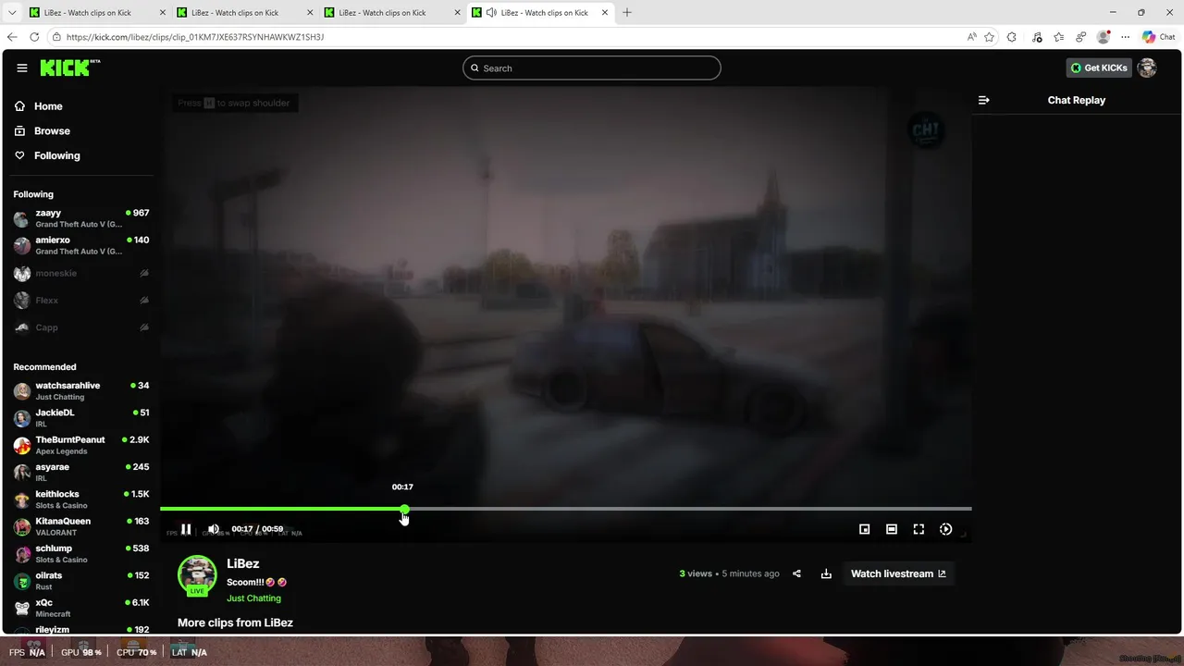The image size is (1184, 666).
Task: Toggle read aloud in address bar
Action: point(971,37)
